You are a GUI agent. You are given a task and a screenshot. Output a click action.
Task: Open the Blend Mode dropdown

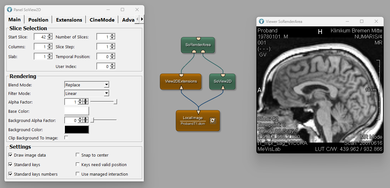click(87, 85)
